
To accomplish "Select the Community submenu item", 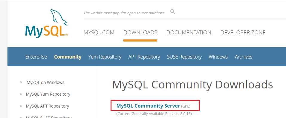I will pos(68,57).
